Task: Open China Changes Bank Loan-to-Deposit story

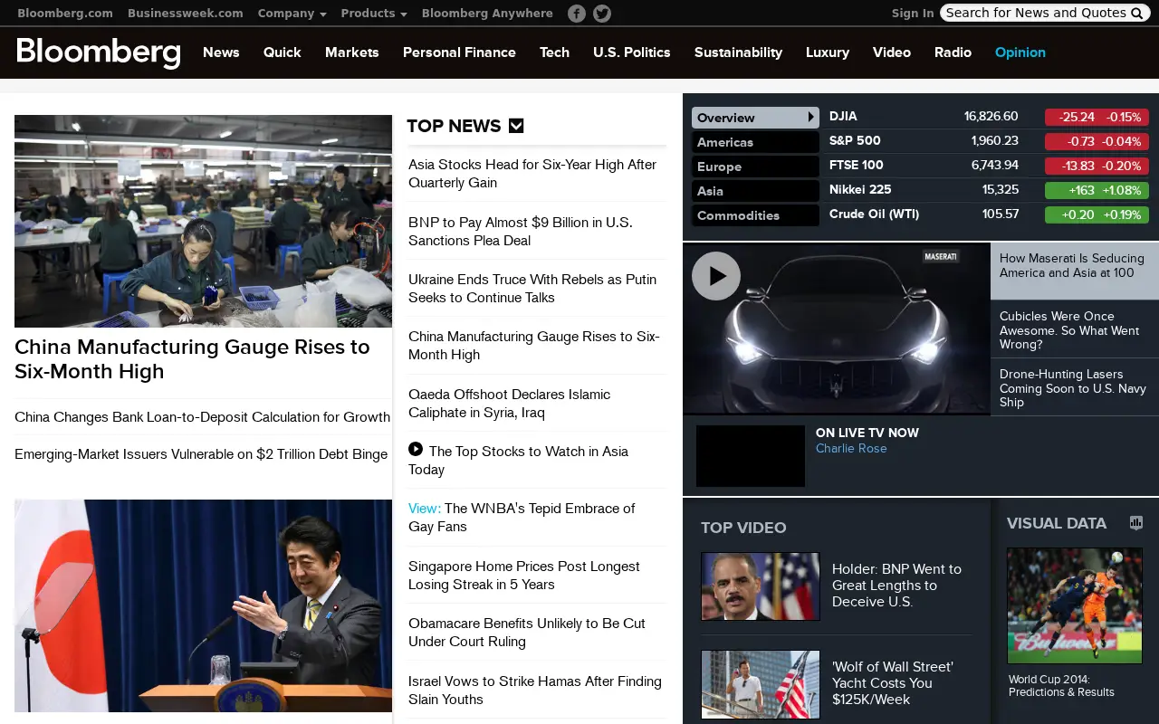Action: pyautogui.click(x=202, y=417)
